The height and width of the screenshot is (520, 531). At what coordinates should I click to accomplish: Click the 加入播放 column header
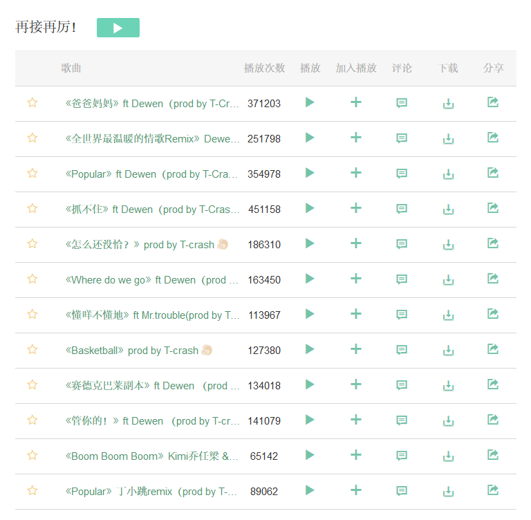356,68
